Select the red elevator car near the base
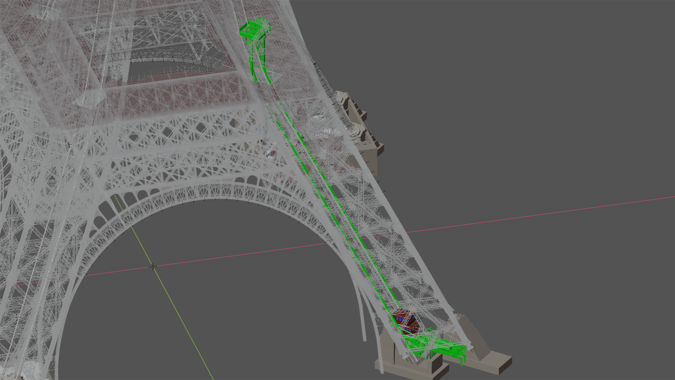The width and height of the screenshot is (675, 380). pyautogui.click(x=405, y=321)
